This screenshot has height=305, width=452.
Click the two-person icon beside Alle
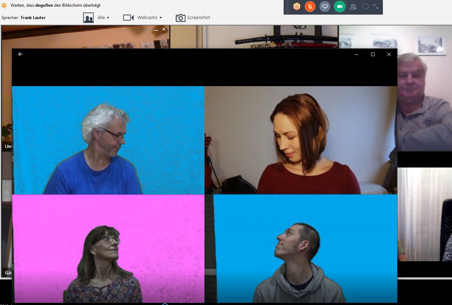click(88, 18)
